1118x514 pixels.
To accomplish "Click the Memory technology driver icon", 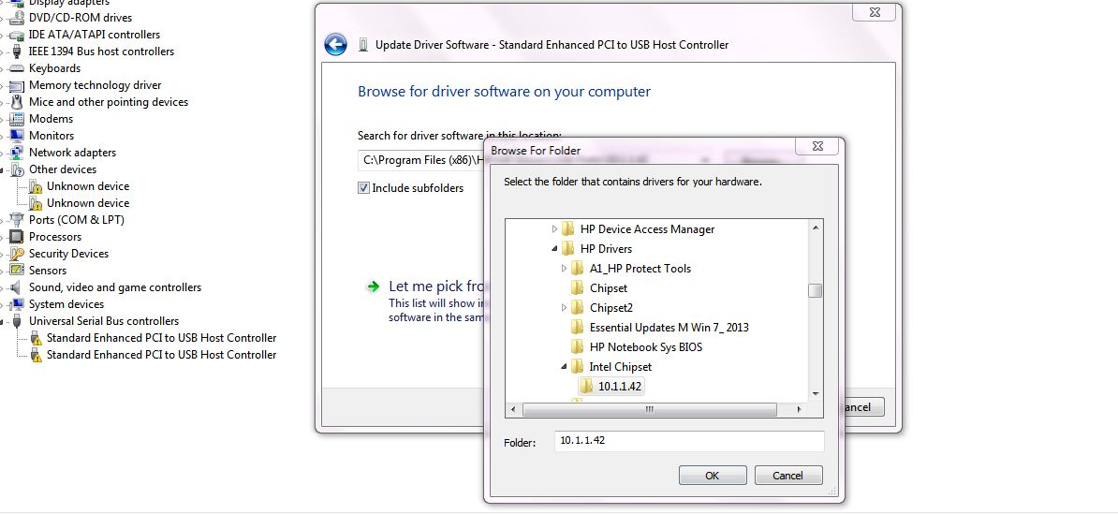I will click(x=17, y=85).
